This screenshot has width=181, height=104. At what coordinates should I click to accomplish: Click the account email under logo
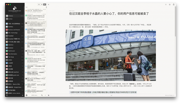(x=15, y=11)
